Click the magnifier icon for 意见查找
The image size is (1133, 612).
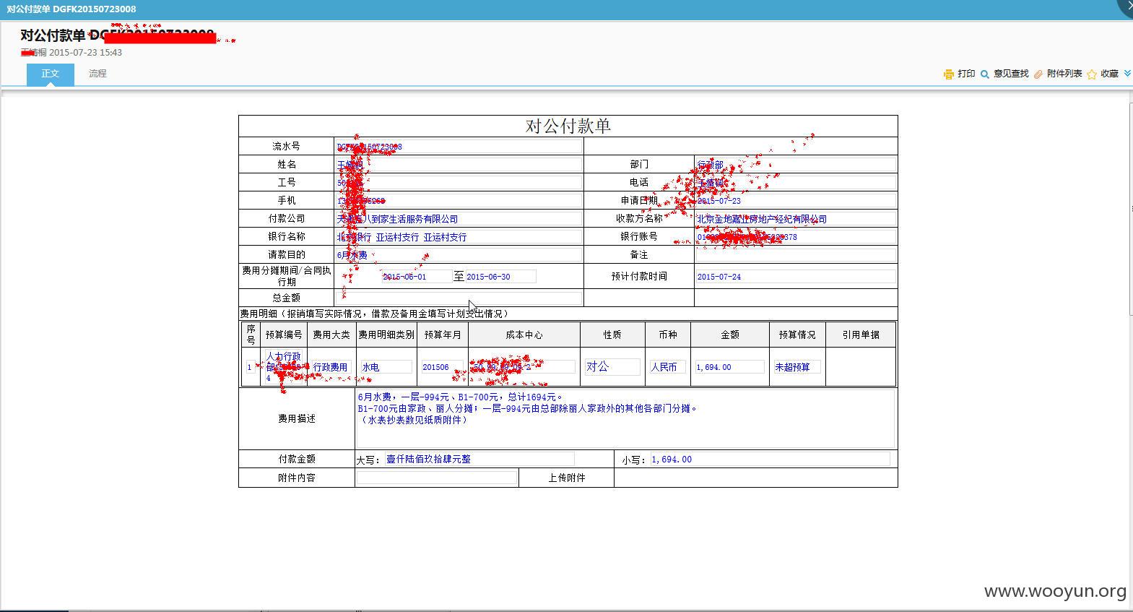pos(985,74)
